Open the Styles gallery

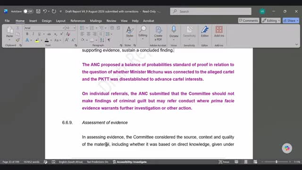130,33
